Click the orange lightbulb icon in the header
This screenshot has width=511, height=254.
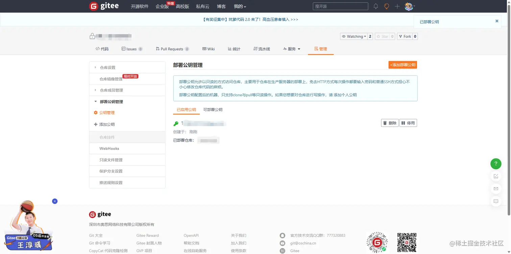point(387,6)
